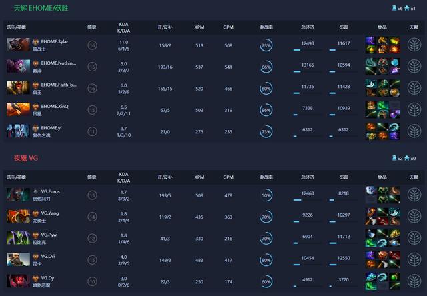Click the 73% participation ring for EHOME.Sylar
The height and width of the screenshot is (296, 427).
pos(266,45)
